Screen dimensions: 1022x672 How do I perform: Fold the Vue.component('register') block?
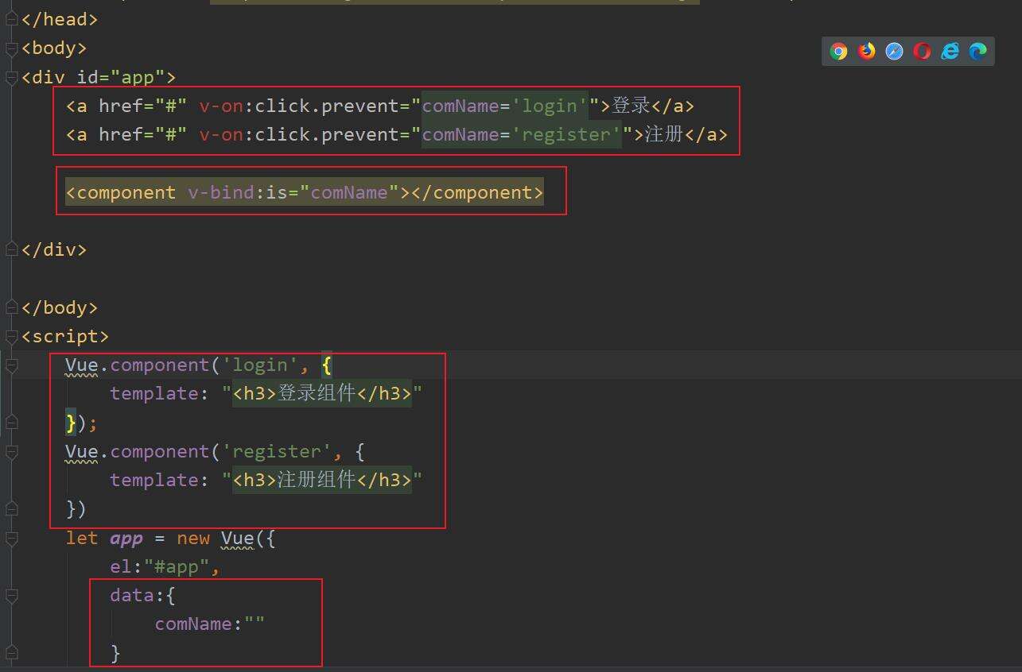click(x=11, y=452)
